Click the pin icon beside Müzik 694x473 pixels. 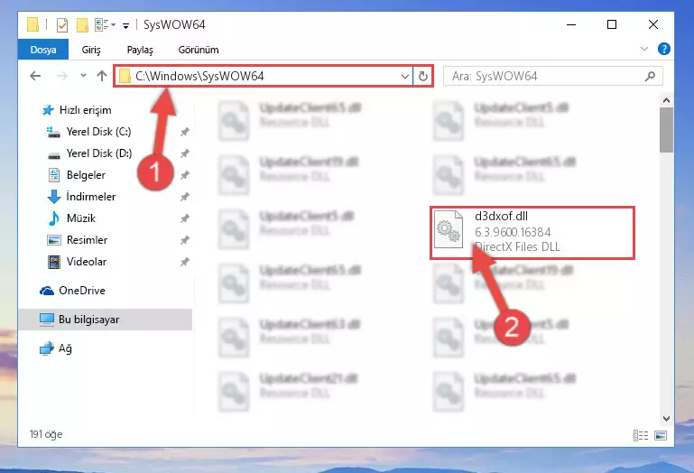click(x=185, y=218)
